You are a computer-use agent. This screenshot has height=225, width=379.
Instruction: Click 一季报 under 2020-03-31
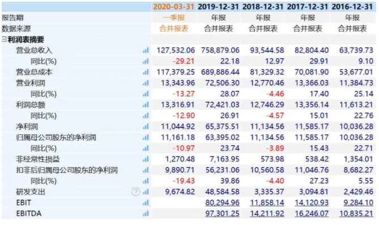coord(174,18)
